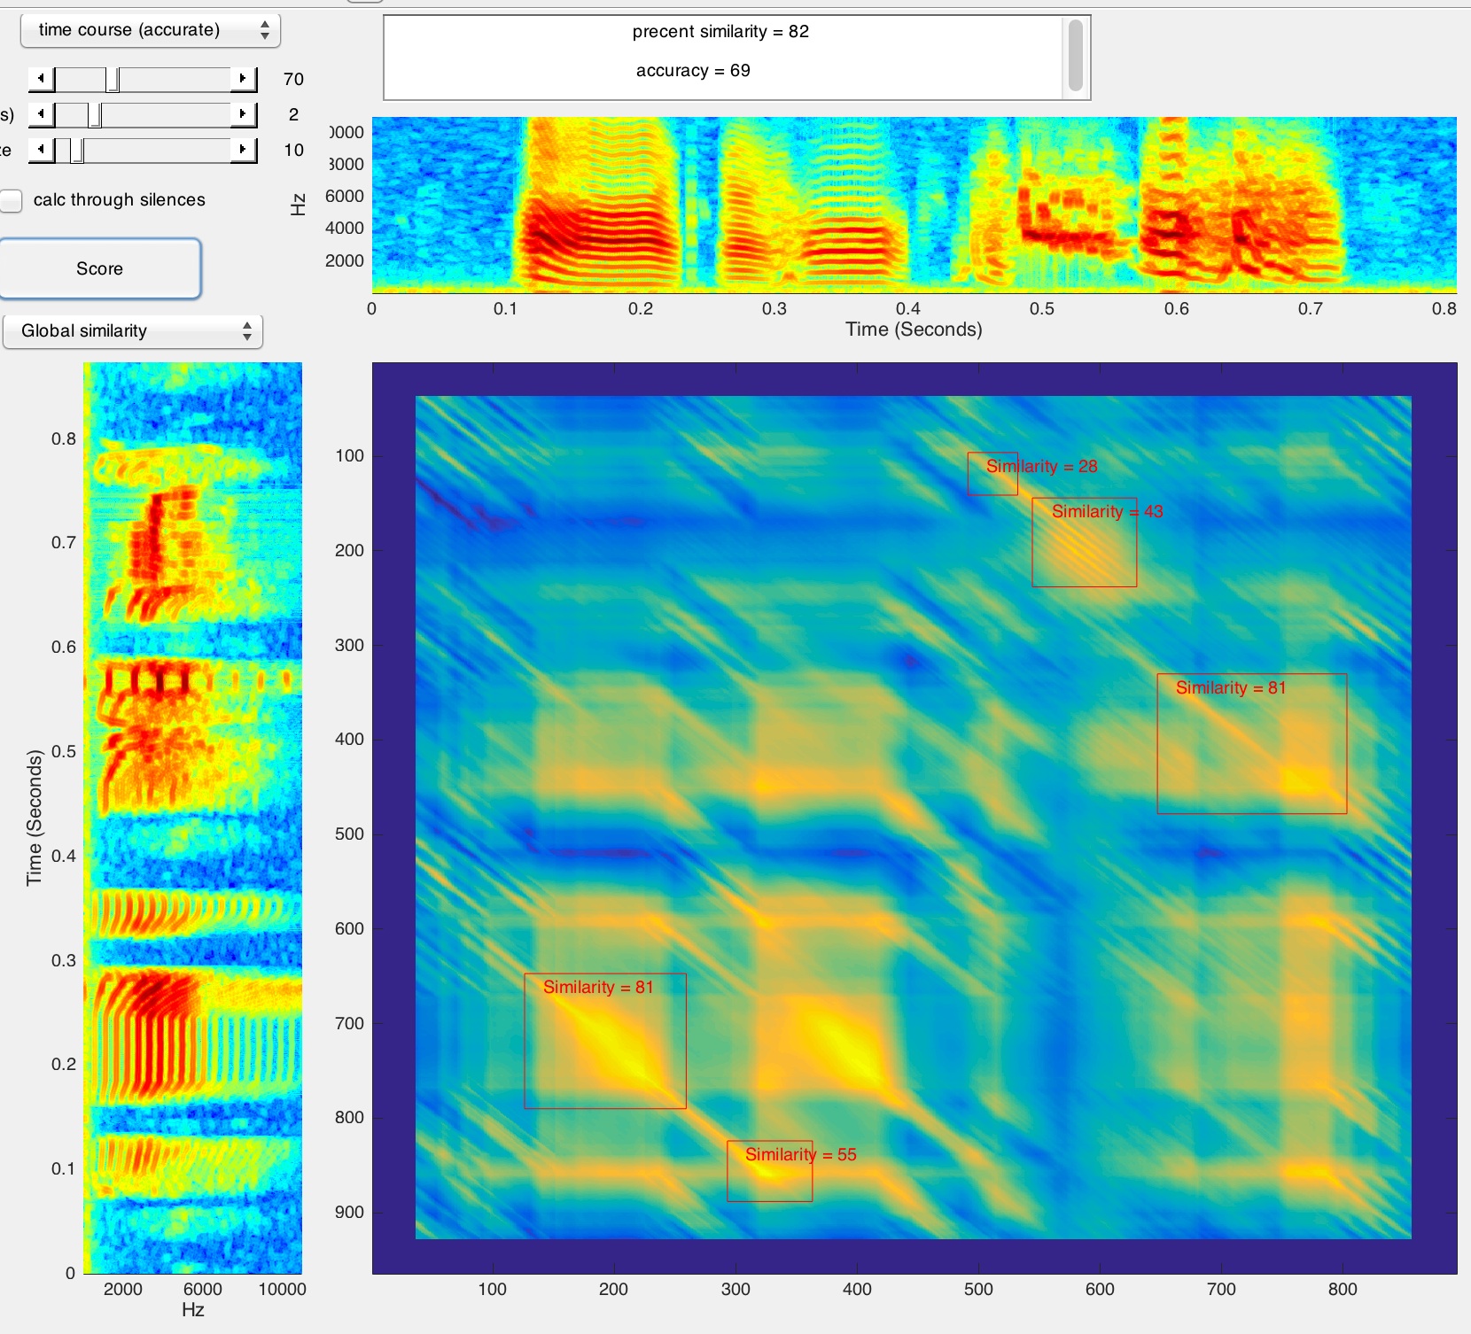1471x1334 pixels.
Task: Click right arrow of slider valued 10
Action: pyautogui.click(x=243, y=150)
